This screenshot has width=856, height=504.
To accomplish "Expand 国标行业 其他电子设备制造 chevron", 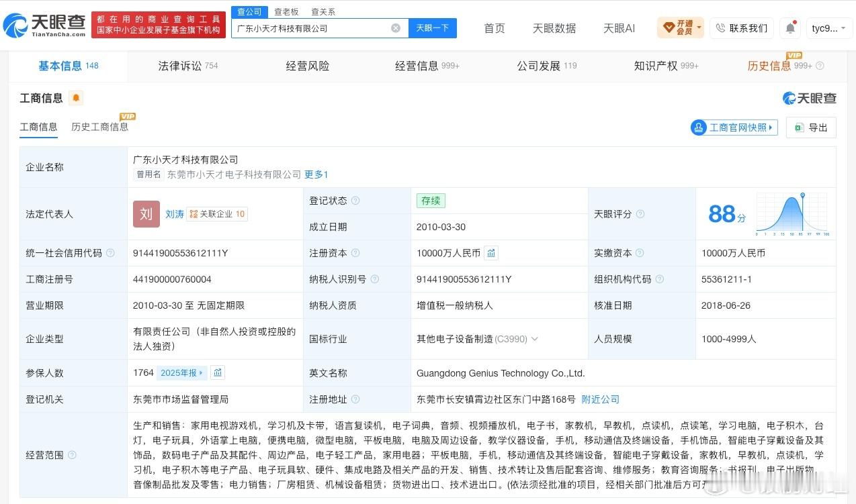I will (x=535, y=339).
